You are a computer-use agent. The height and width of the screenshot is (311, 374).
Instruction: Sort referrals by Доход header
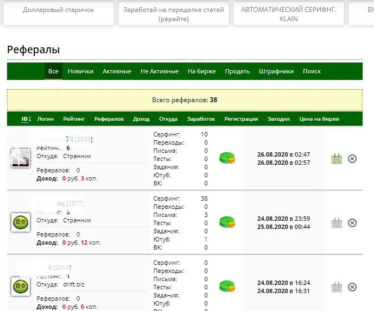point(141,119)
